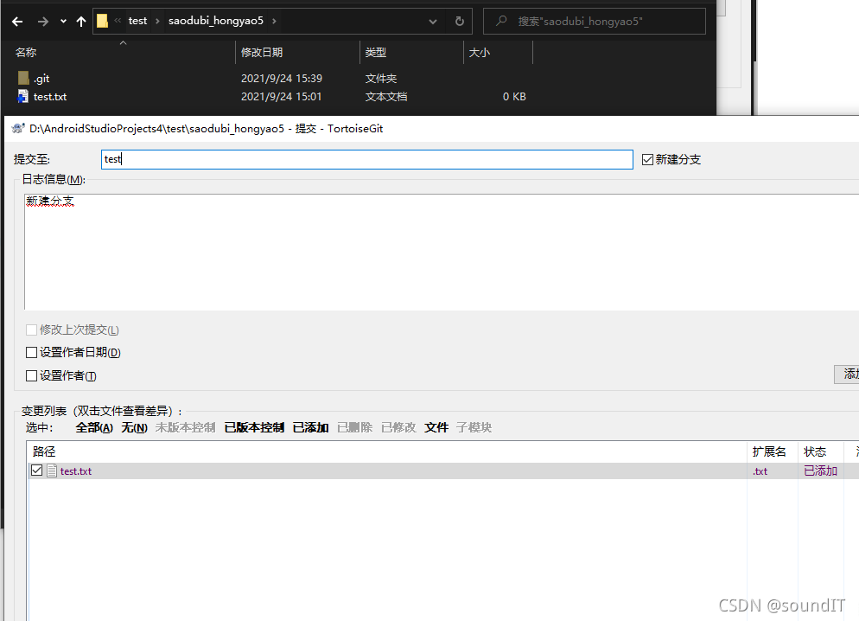Click the 2021/9/24 15:39 date cell
Screen dimensions: 859x621
282,79
